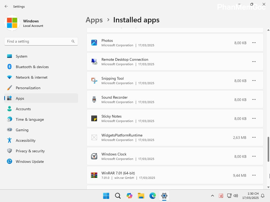Open Copilot from the taskbar

[129, 196]
